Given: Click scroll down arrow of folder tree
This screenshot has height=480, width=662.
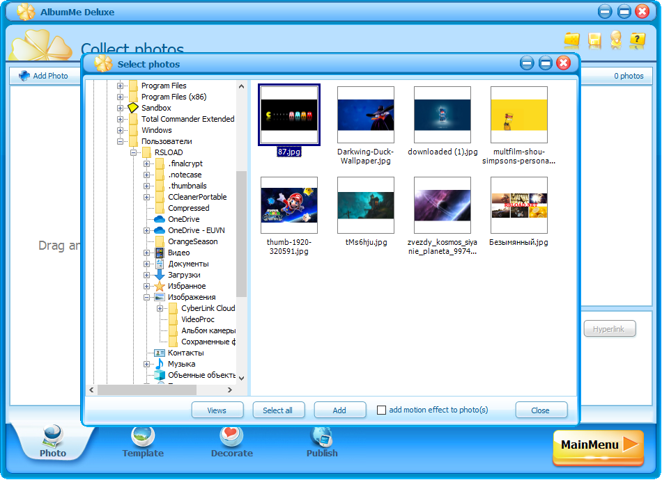Looking at the screenshot, I should (242, 378).
